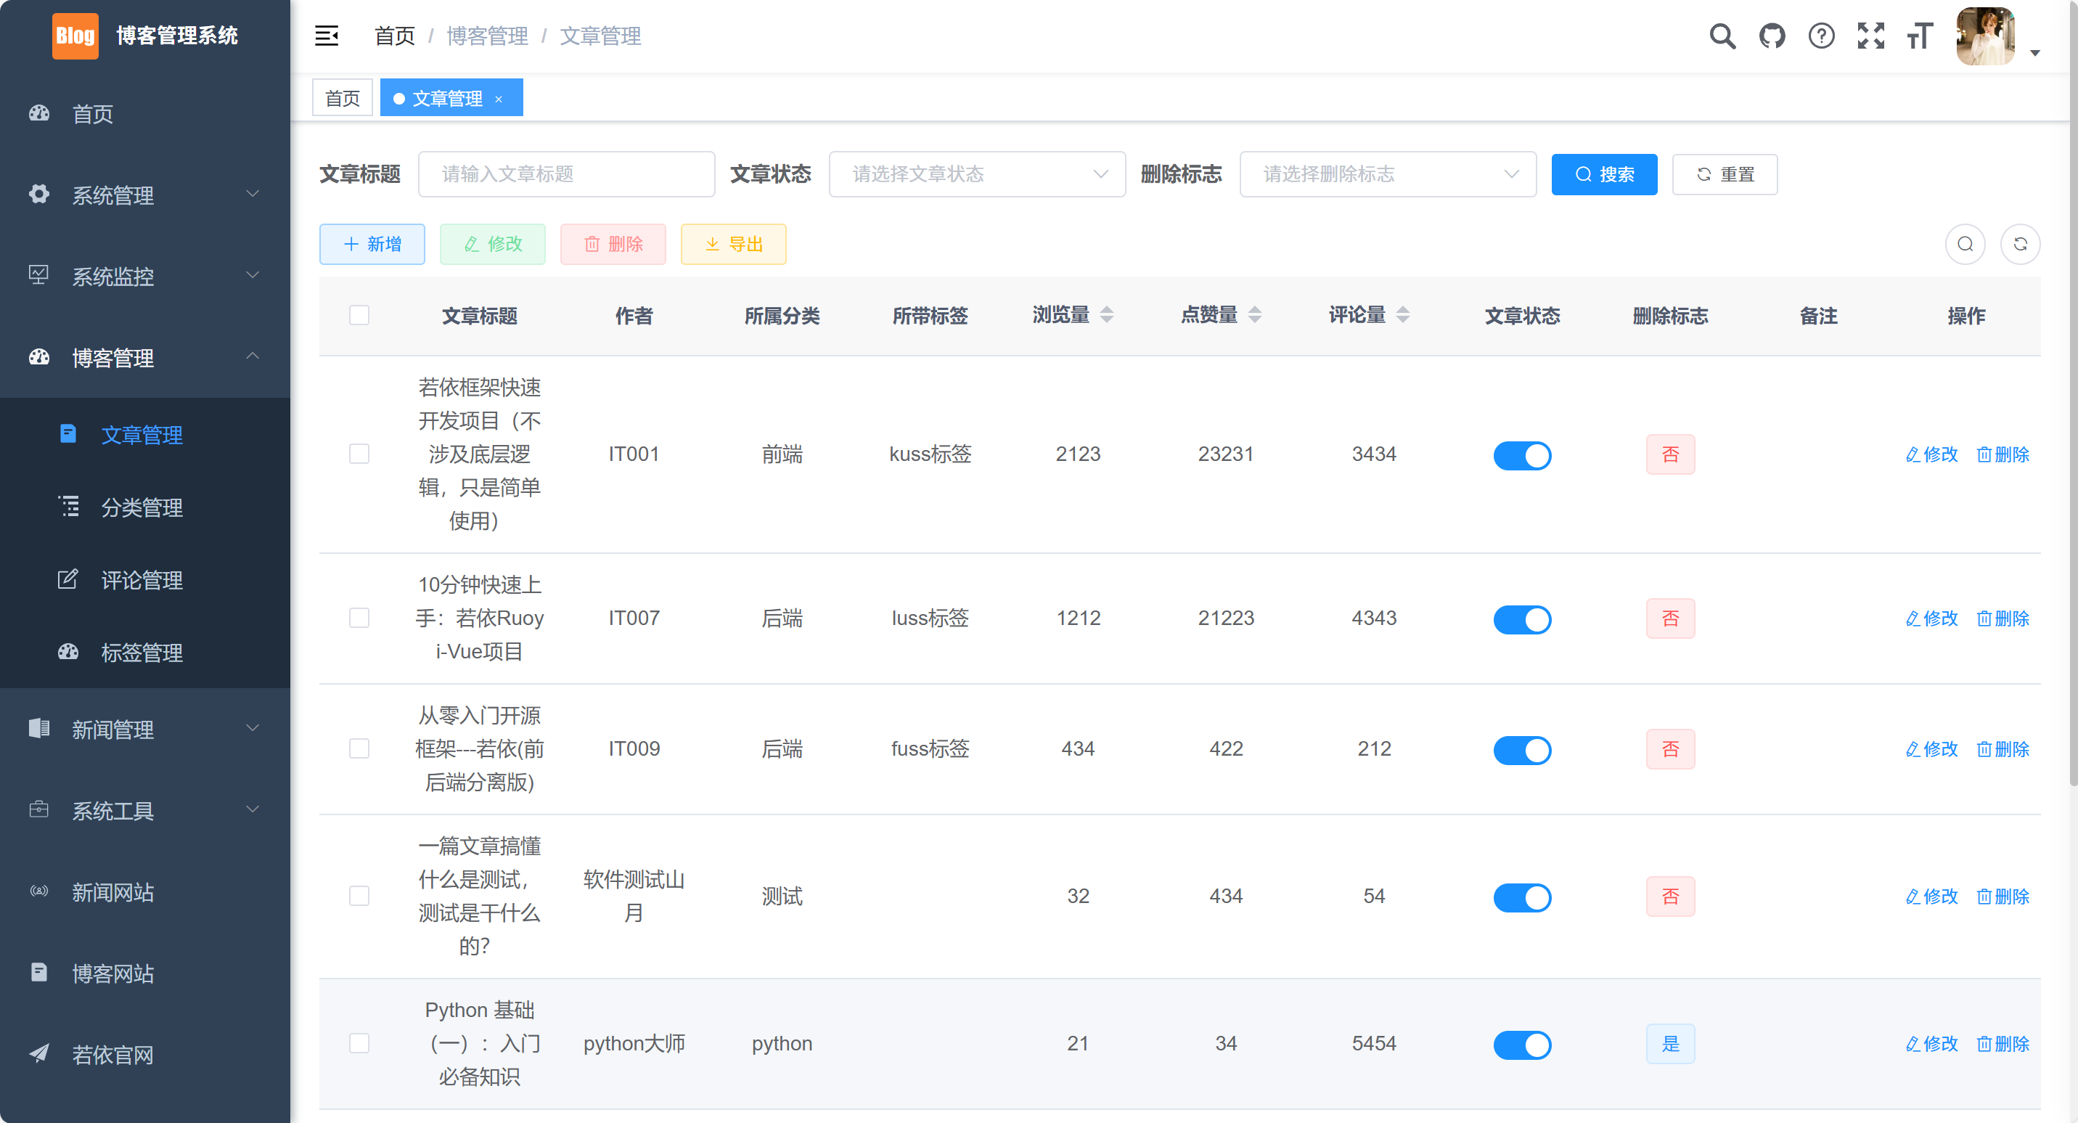
Task: Hide search bar with round magnifier icon
Action: (1965, 244)
